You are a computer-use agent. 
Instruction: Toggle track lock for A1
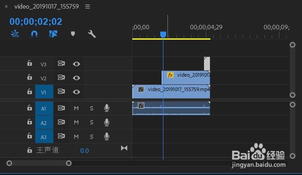tap(29, 108)
